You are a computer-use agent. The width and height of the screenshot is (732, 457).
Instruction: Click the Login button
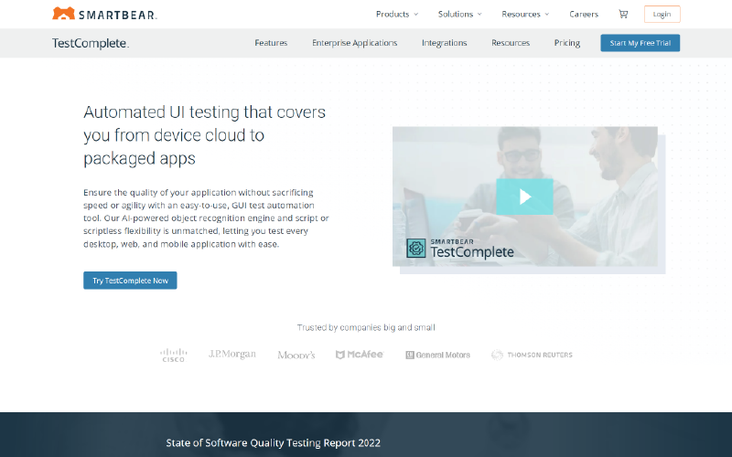pyautogui.click(x=662, y=14)
